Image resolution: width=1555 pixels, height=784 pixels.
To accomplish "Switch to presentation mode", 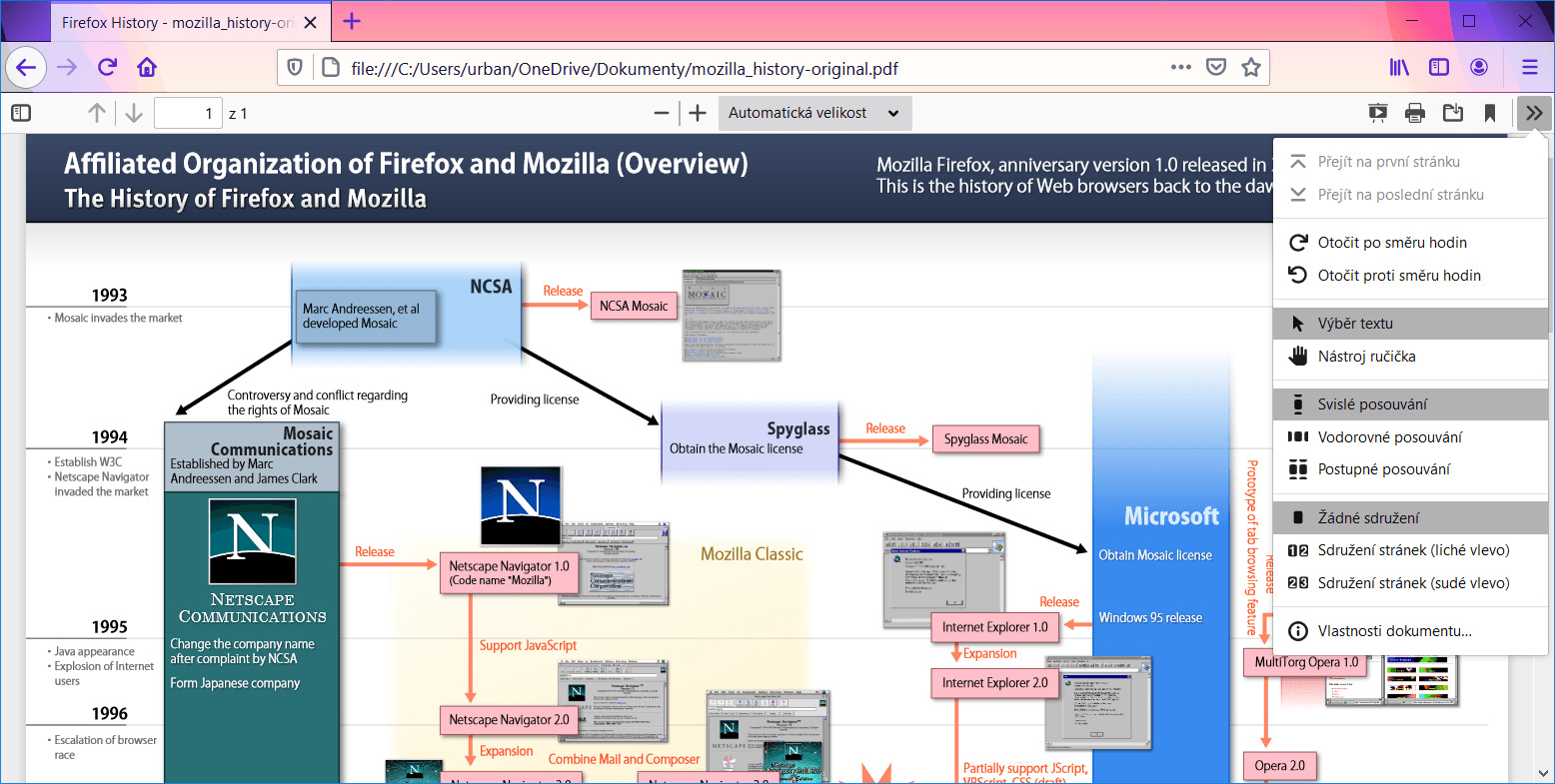I will click(1378, 113).
